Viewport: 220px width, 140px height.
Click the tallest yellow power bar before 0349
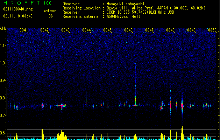pyautogui.click(x=182, y=133)
